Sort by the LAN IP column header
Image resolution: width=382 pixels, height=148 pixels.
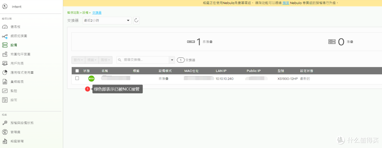221,71
